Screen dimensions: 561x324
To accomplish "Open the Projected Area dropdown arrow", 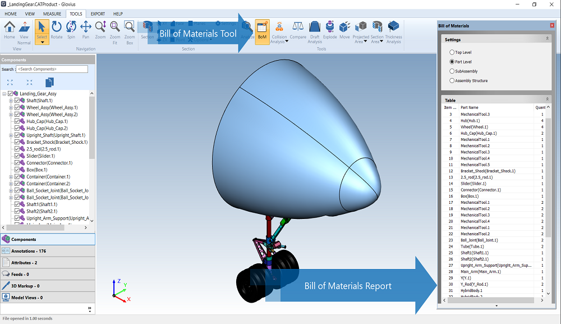I will click(x=365, y=42).
